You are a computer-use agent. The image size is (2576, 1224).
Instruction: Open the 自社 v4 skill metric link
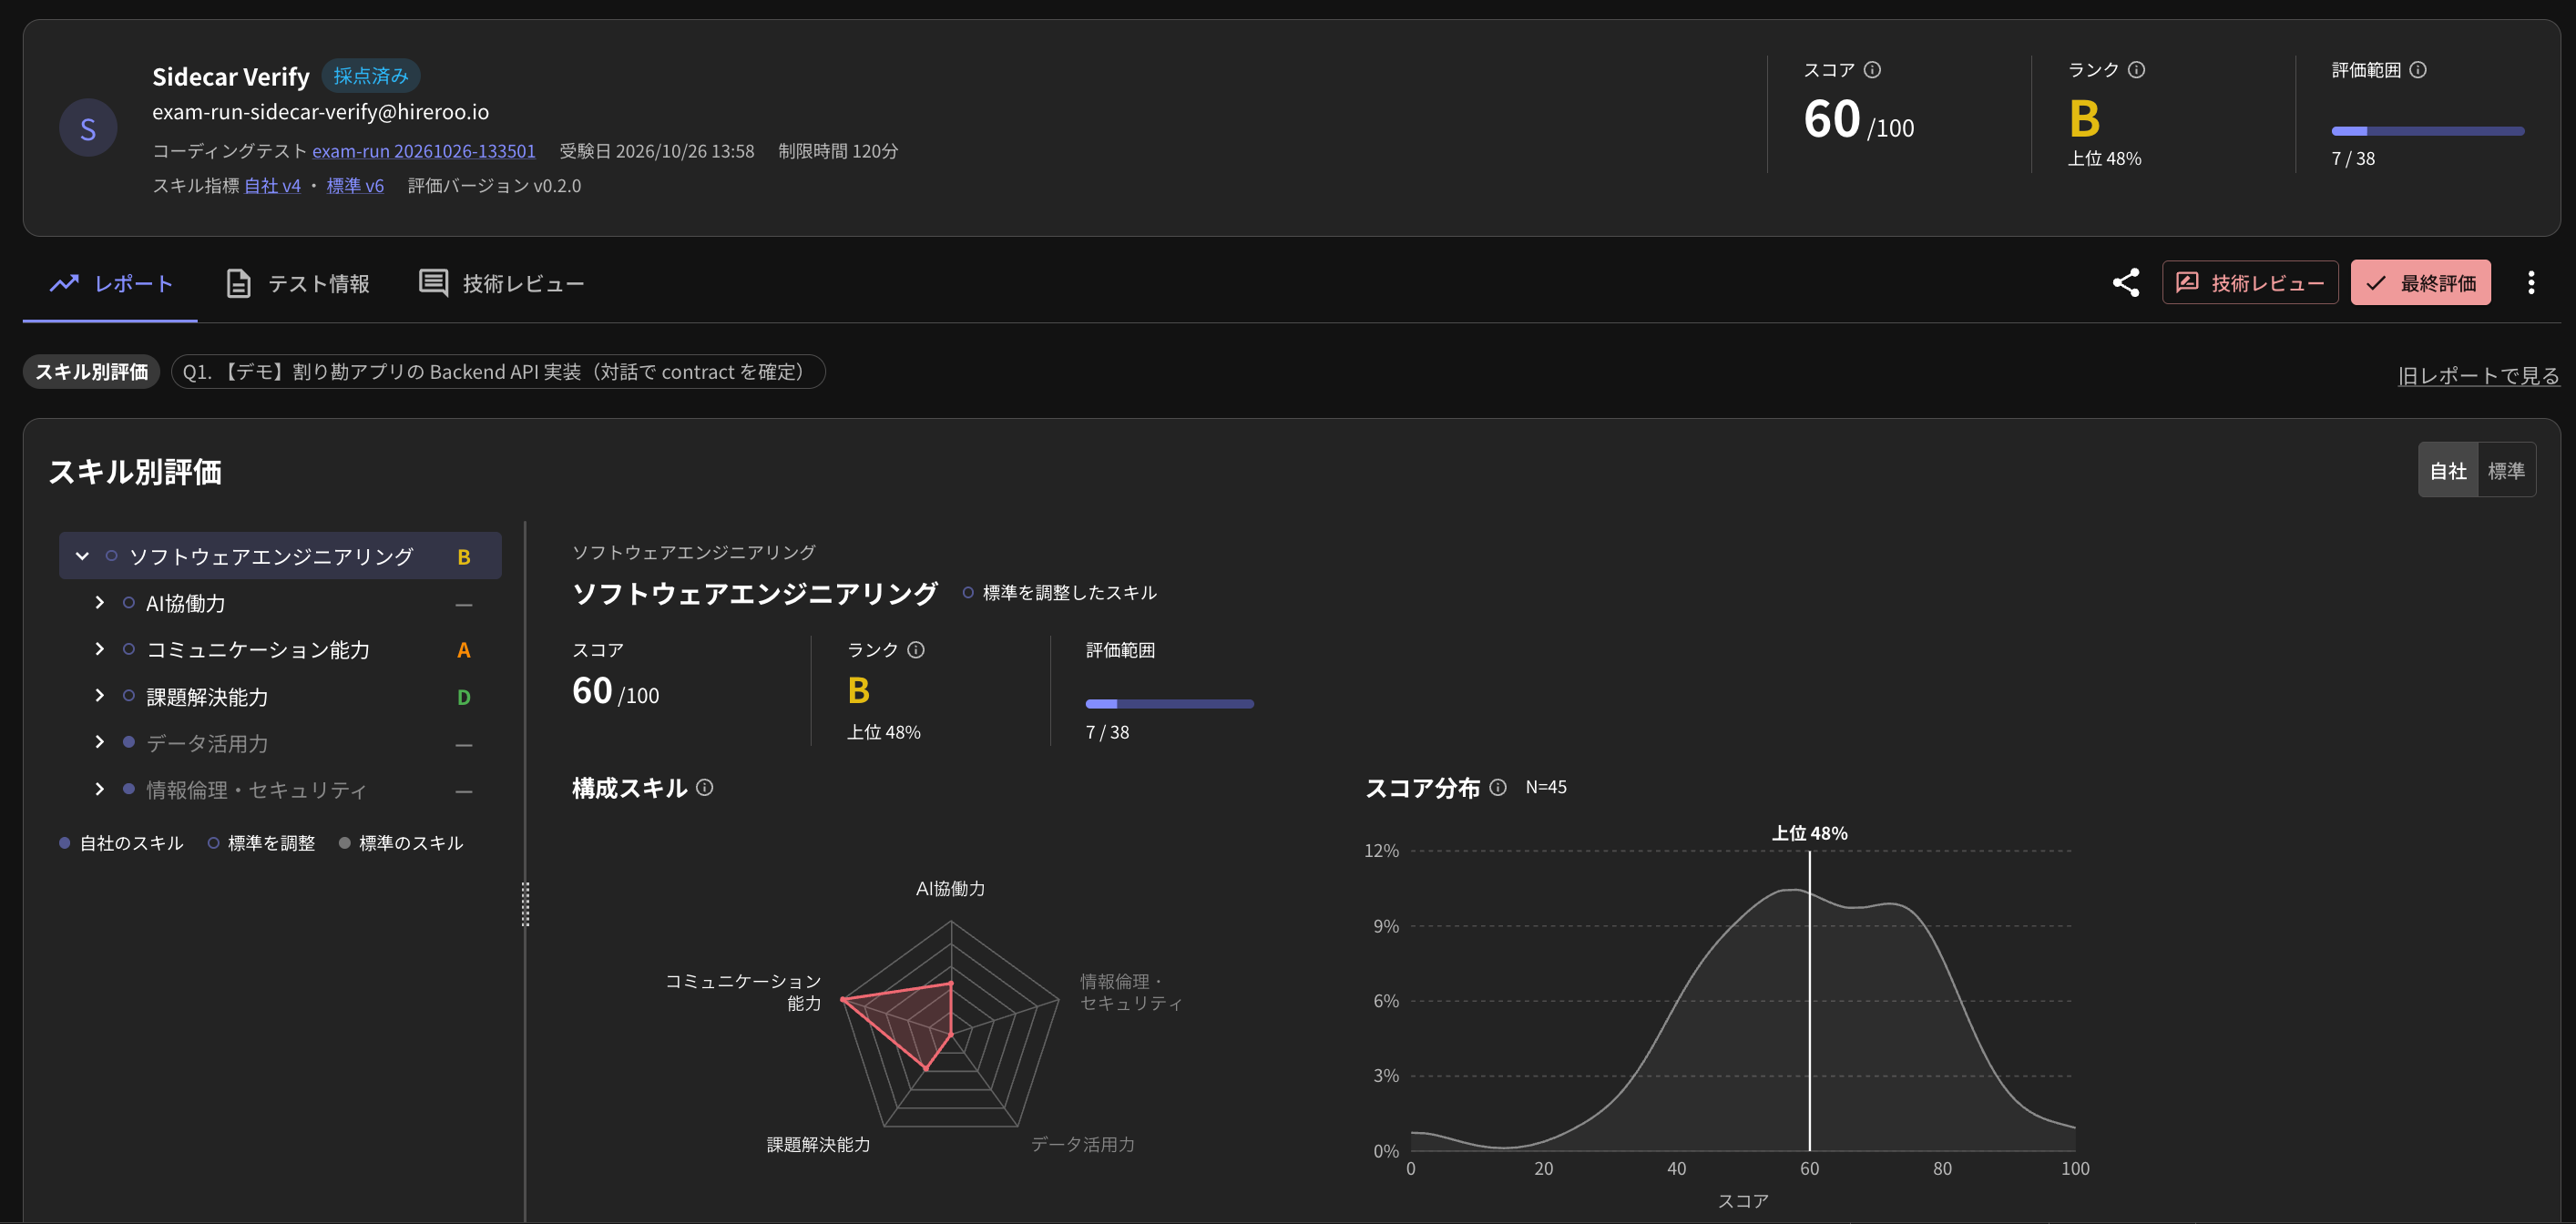tap(272, 186)
